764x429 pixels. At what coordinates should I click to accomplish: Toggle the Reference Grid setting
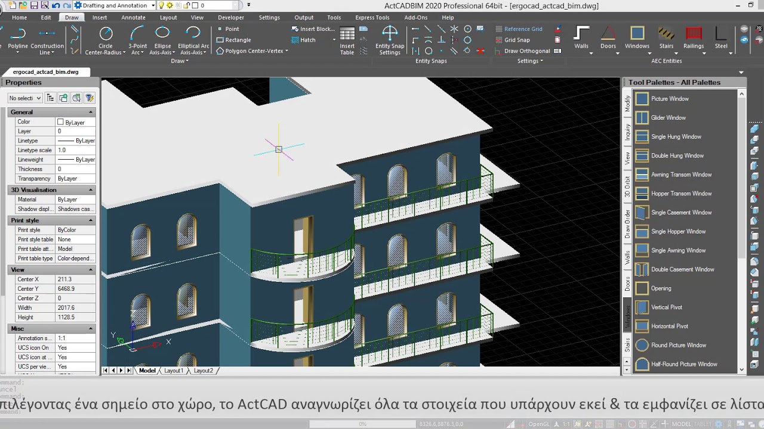pos(519,29)
